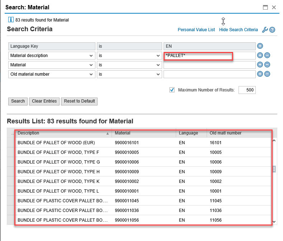This screenshot has width=283, height=241.
Task: Click old material number 10005
Action: (216, 152)
